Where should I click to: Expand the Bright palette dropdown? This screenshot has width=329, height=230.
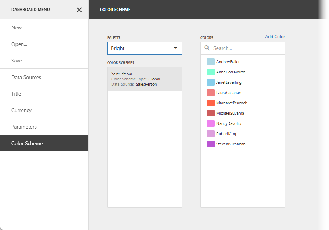(145, 48)
